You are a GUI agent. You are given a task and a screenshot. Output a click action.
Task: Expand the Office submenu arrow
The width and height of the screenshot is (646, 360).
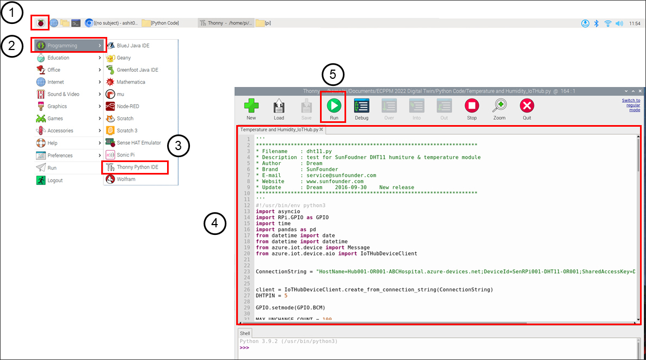100,70
